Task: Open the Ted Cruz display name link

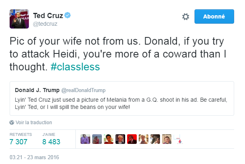Action: [x=48, y=16]
